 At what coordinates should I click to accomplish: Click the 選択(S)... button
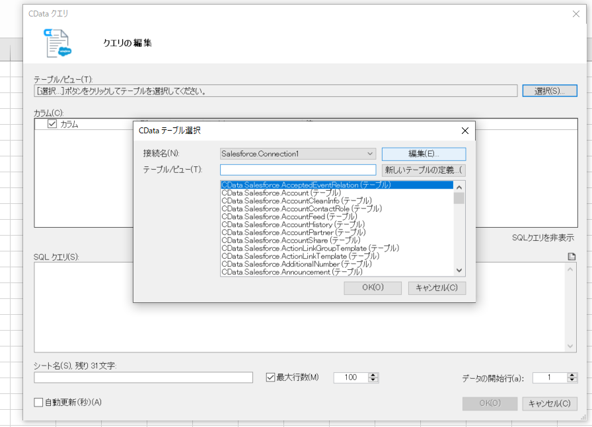pyautogui.click(x=550, y=91)
